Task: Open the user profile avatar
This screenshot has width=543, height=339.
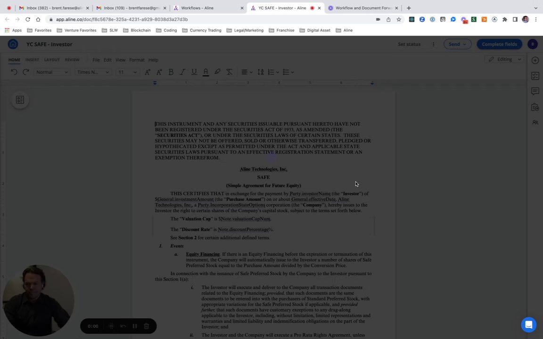Action: [x=533, y=44]
